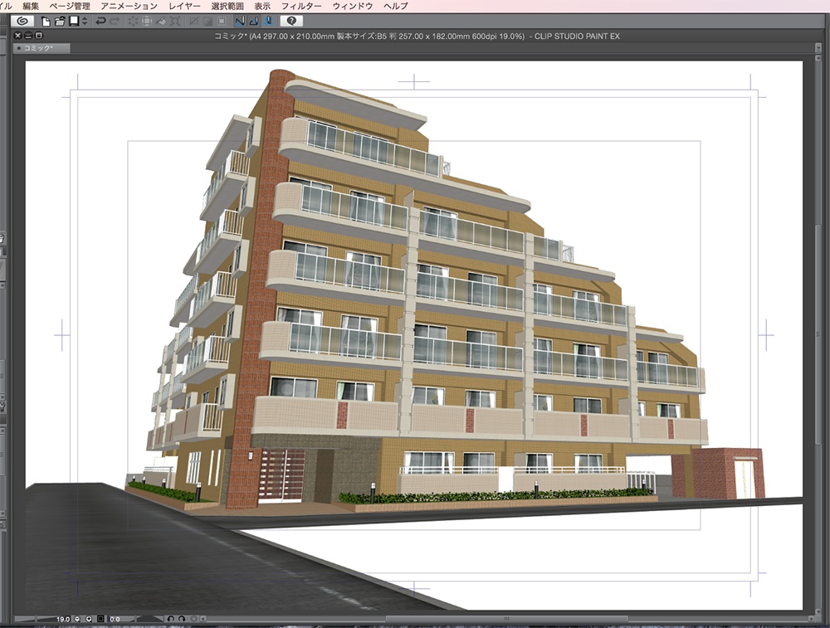830x628 pixels.
Task: Click the Clear icon in the toolbar
Action: point(132,22)
